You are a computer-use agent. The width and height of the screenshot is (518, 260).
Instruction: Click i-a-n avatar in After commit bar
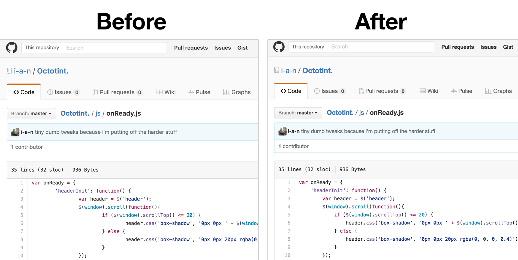[x=282, y=131]
